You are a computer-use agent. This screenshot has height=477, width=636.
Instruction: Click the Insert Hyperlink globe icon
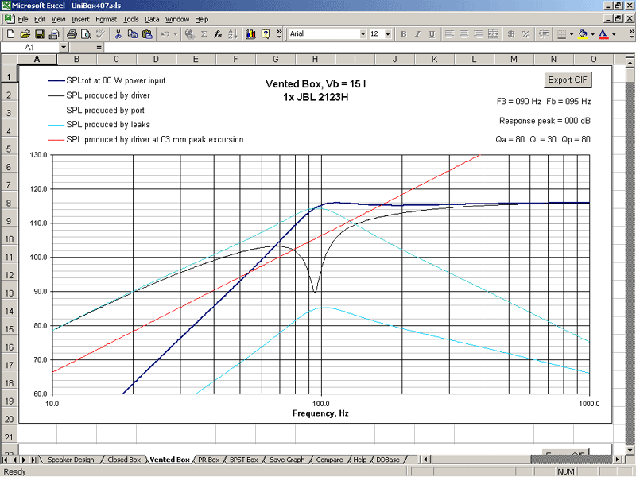[x=189, y=34]
